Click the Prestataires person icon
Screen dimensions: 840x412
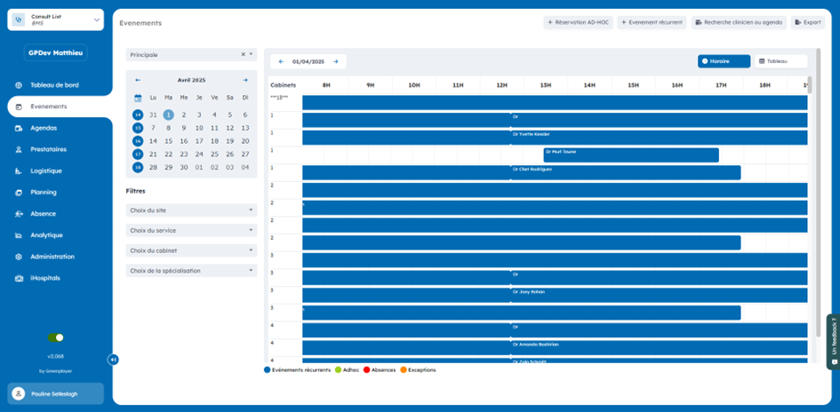pyautogui.click(x=19, y=149)
